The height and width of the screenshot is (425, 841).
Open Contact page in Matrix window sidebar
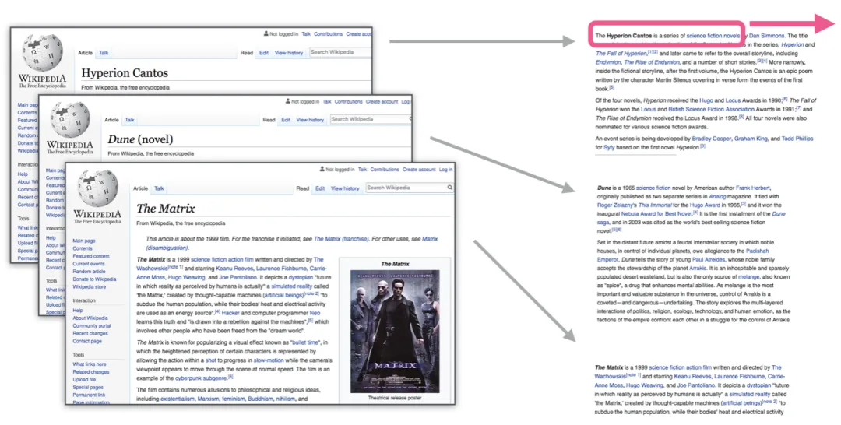coord(87,341)
